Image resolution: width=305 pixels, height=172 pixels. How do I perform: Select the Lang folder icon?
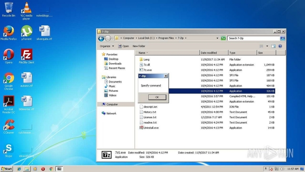point(141,60)
